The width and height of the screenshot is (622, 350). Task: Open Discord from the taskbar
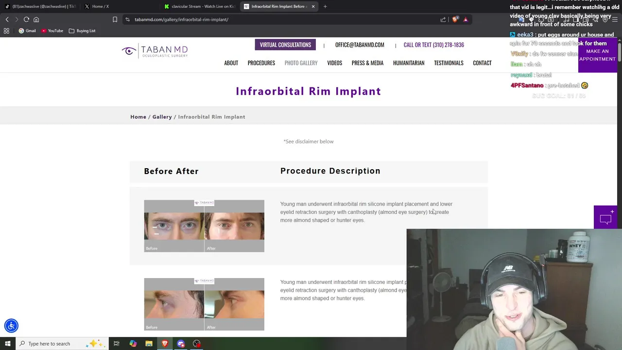click(x=181, y=344)
